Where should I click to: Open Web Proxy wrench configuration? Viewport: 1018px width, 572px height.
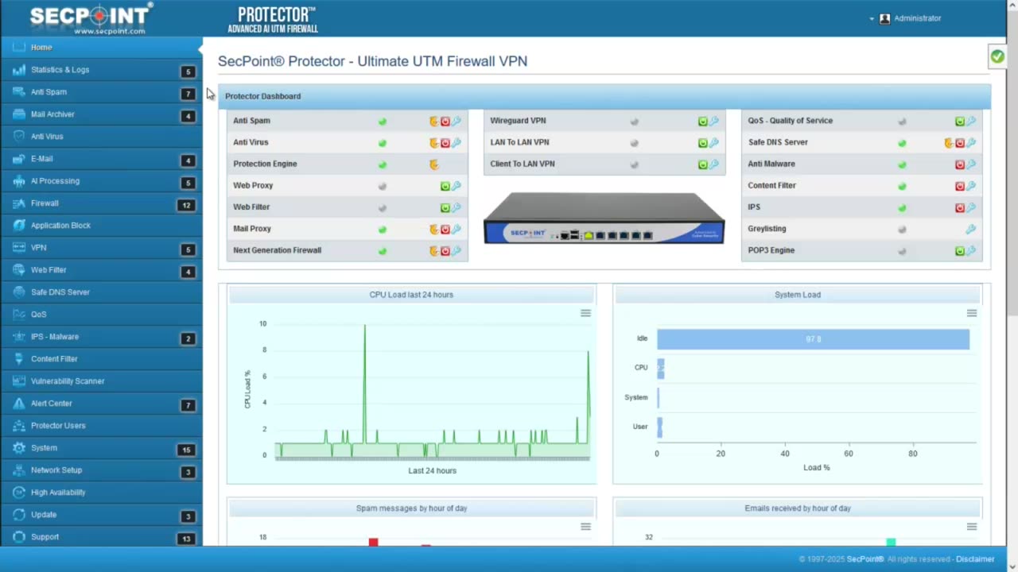457,186
